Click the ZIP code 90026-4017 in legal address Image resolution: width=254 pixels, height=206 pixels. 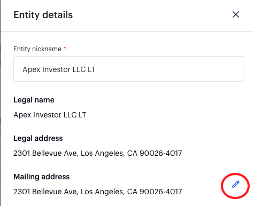click(x=161, y=153)
